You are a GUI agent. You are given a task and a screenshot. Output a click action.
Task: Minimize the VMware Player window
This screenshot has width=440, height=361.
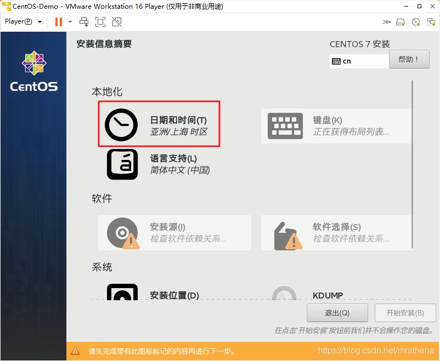pyautogui.click(x=406, y=6)
